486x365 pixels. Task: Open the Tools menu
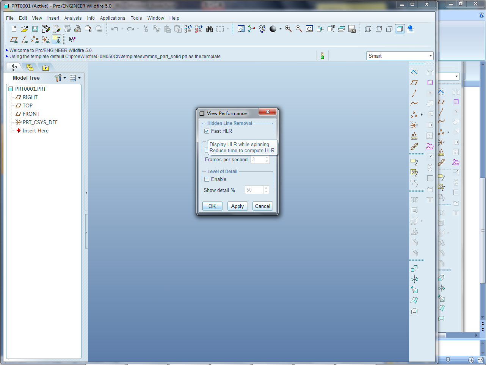coord(136,18)
